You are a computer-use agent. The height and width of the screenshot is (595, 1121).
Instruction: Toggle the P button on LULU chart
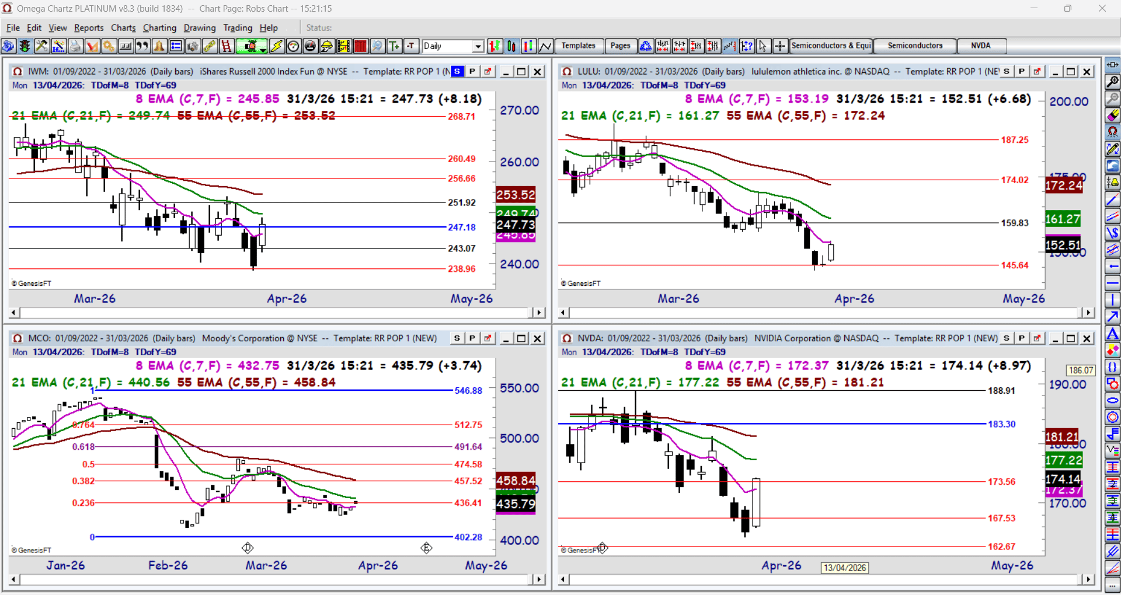[1022, 71]
